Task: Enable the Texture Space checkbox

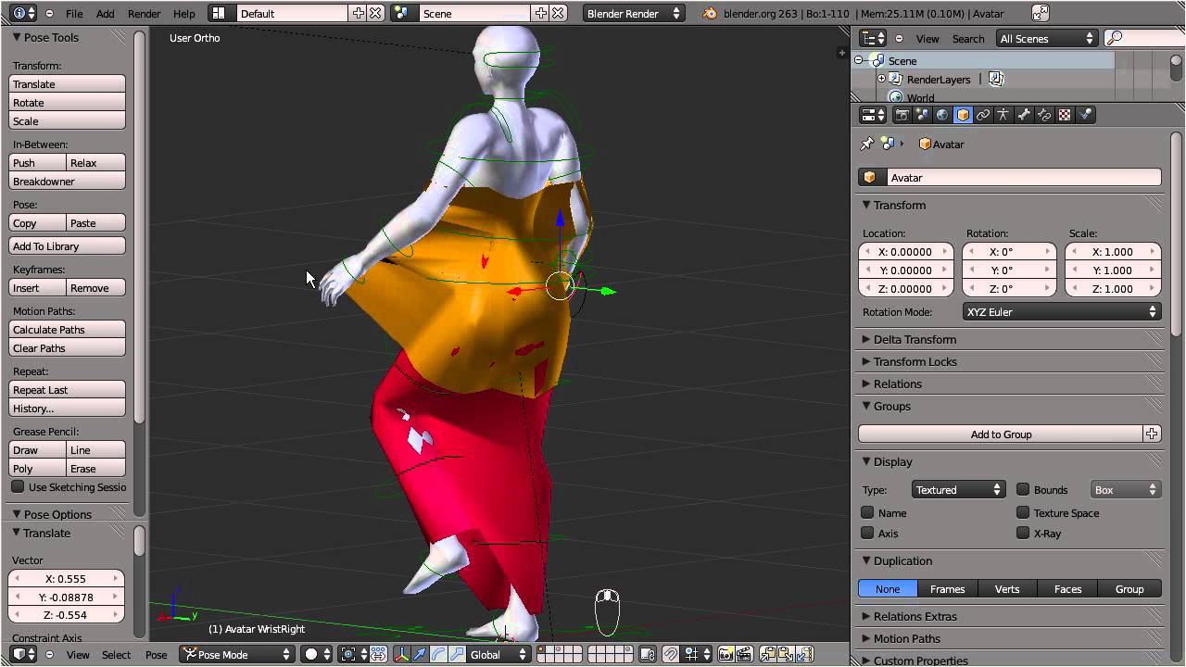Action: click(1023, 512)
